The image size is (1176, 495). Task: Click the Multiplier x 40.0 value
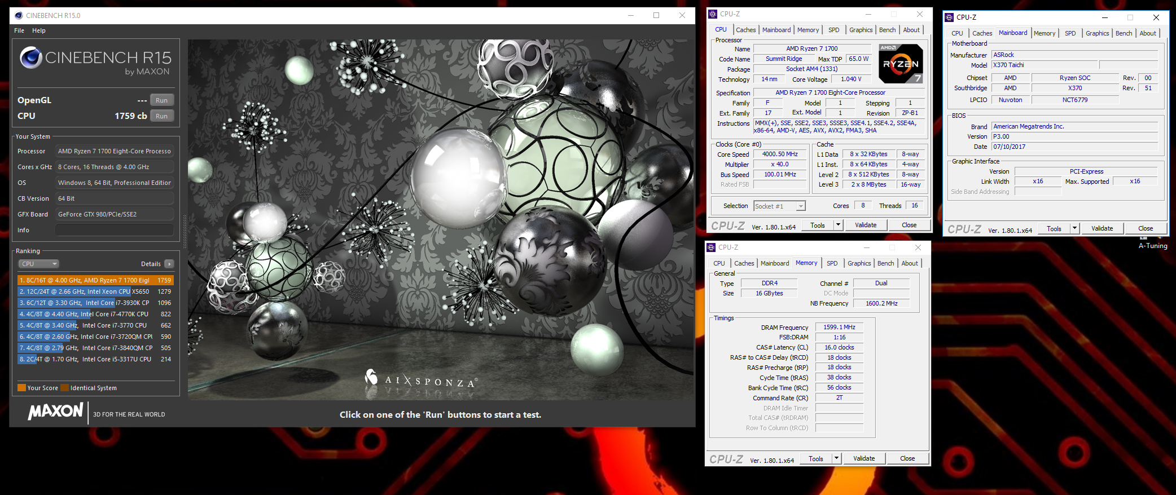tap(780, 164)
